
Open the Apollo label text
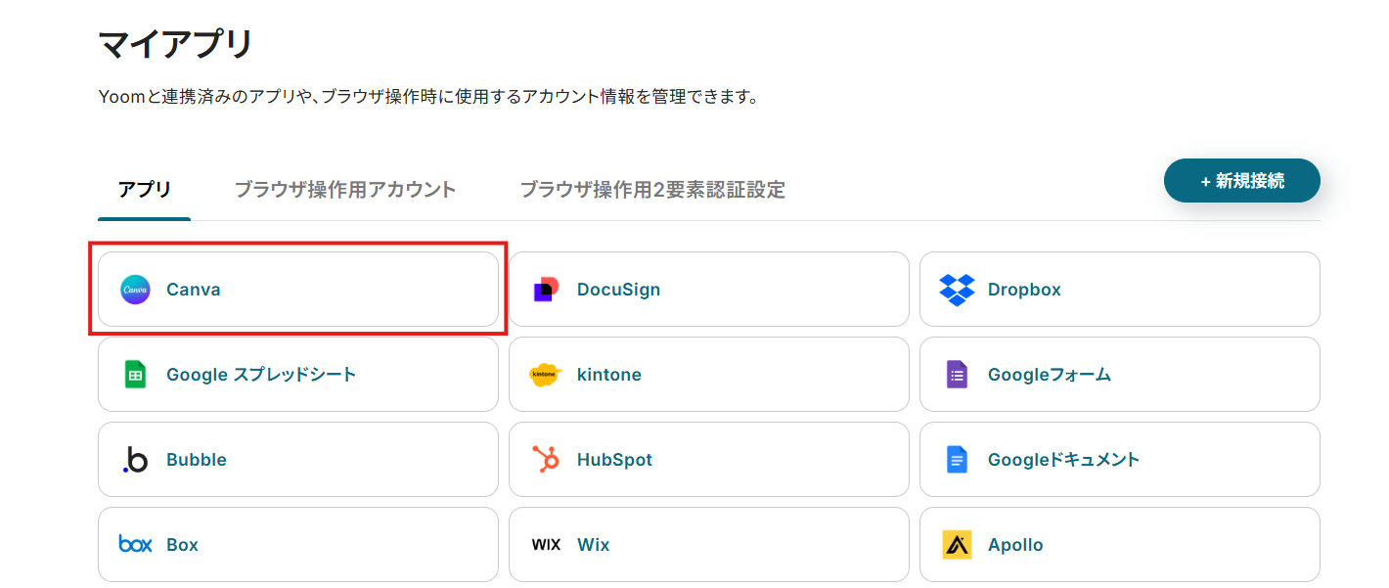tap(1015, 545)
